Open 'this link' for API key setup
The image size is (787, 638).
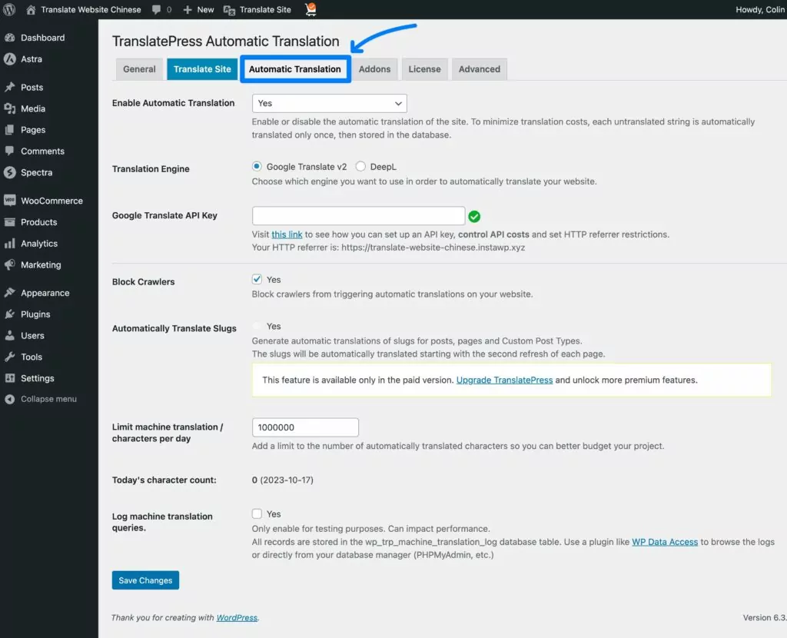tap(287, 234)
